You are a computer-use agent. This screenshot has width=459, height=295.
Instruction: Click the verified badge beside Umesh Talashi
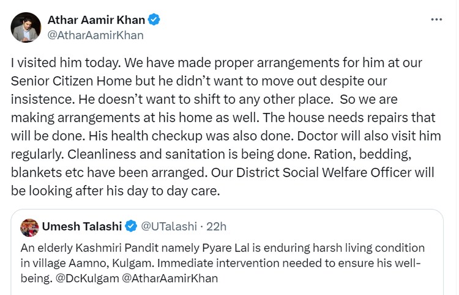click(131, 227)
